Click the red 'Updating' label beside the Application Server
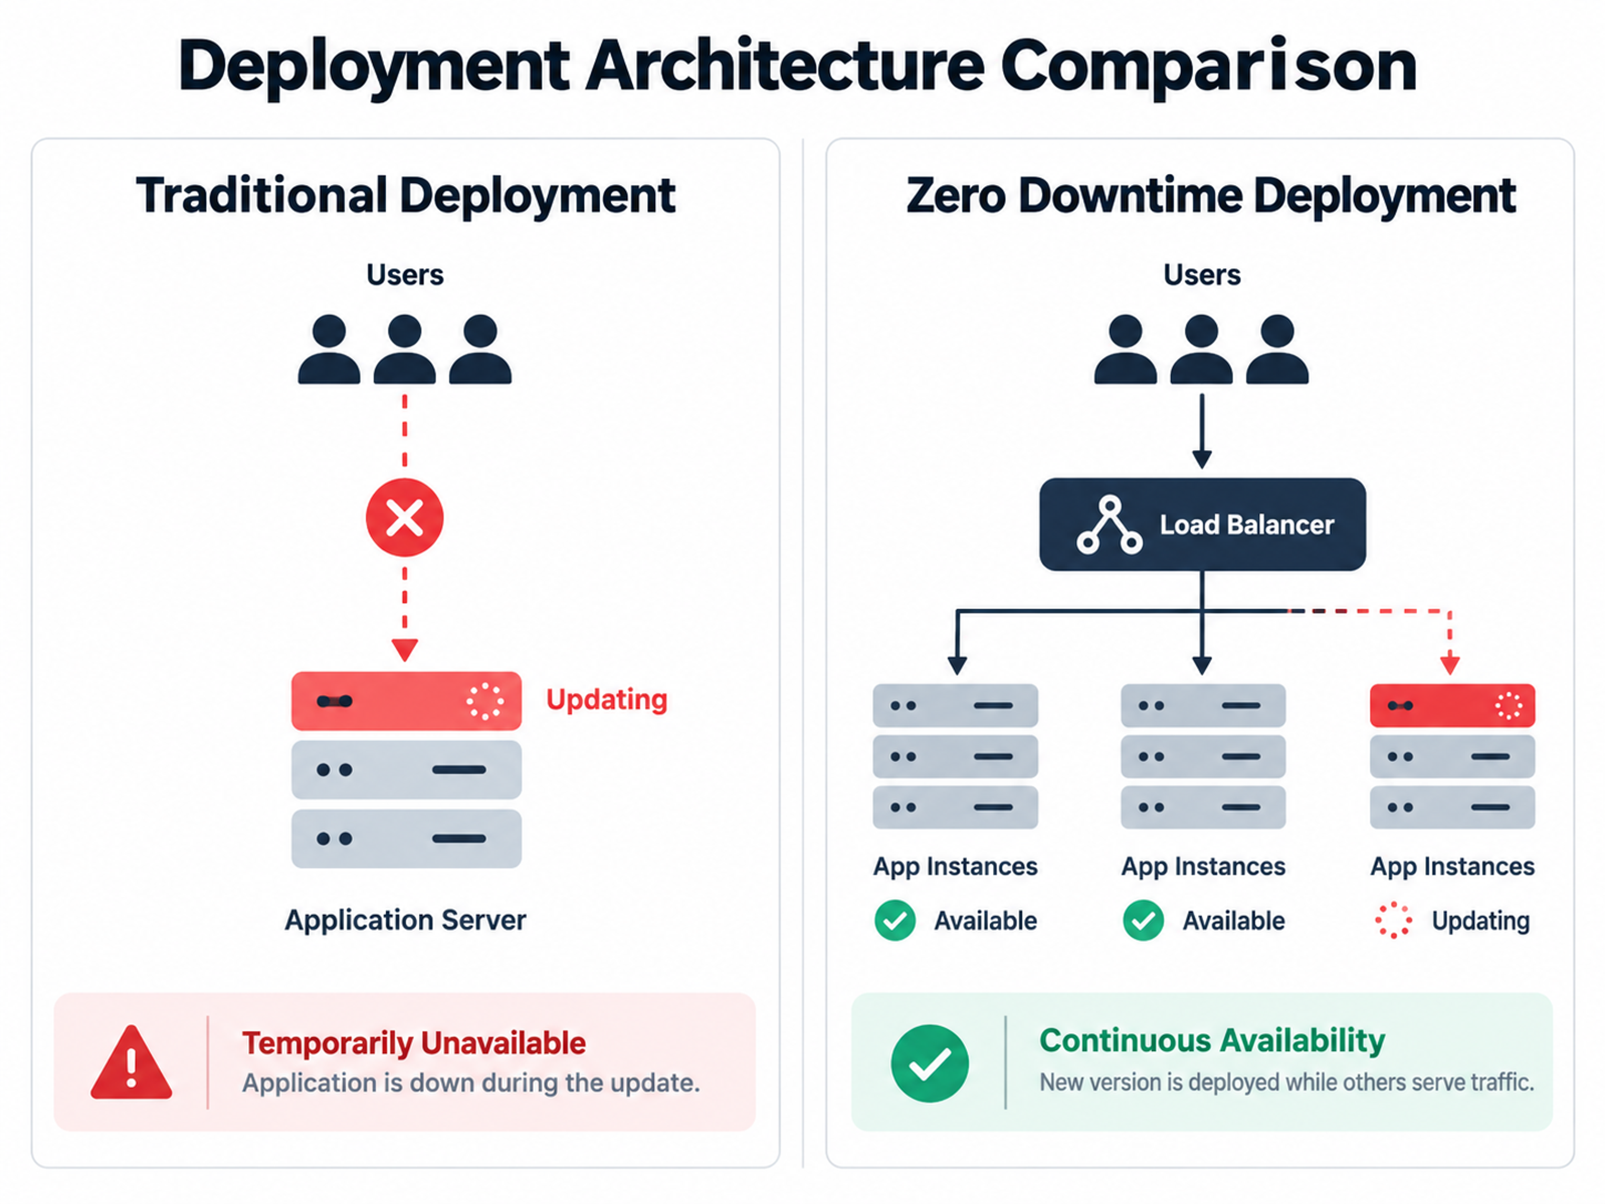The height and width of the screenshot is (1204, 1605). [606, 700]
